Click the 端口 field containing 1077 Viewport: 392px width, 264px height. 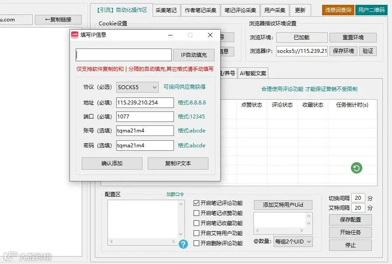[145, 117]
